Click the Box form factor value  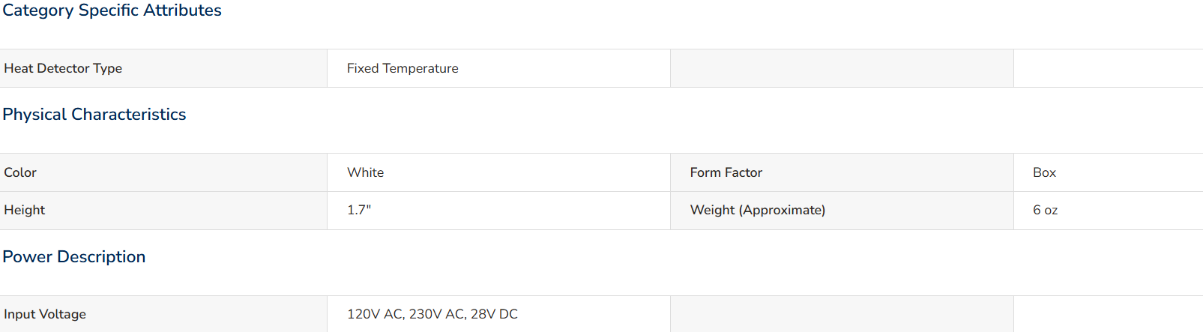[x=1044, y=172]
